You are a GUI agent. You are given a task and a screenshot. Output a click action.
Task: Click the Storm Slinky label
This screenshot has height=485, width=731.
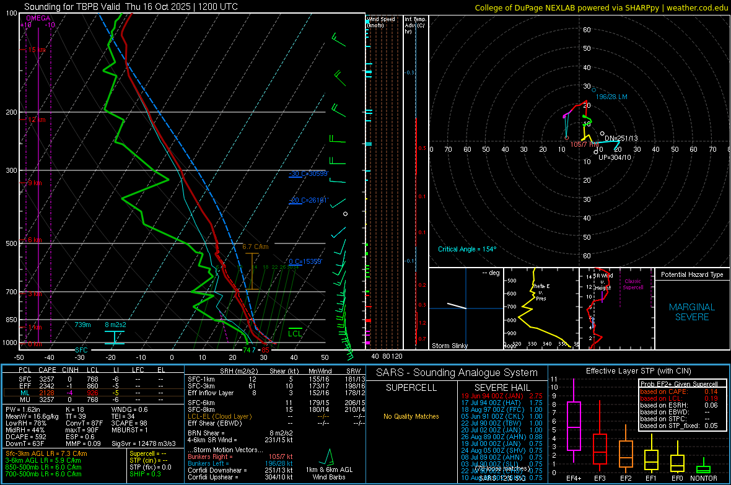click(449, 346)
